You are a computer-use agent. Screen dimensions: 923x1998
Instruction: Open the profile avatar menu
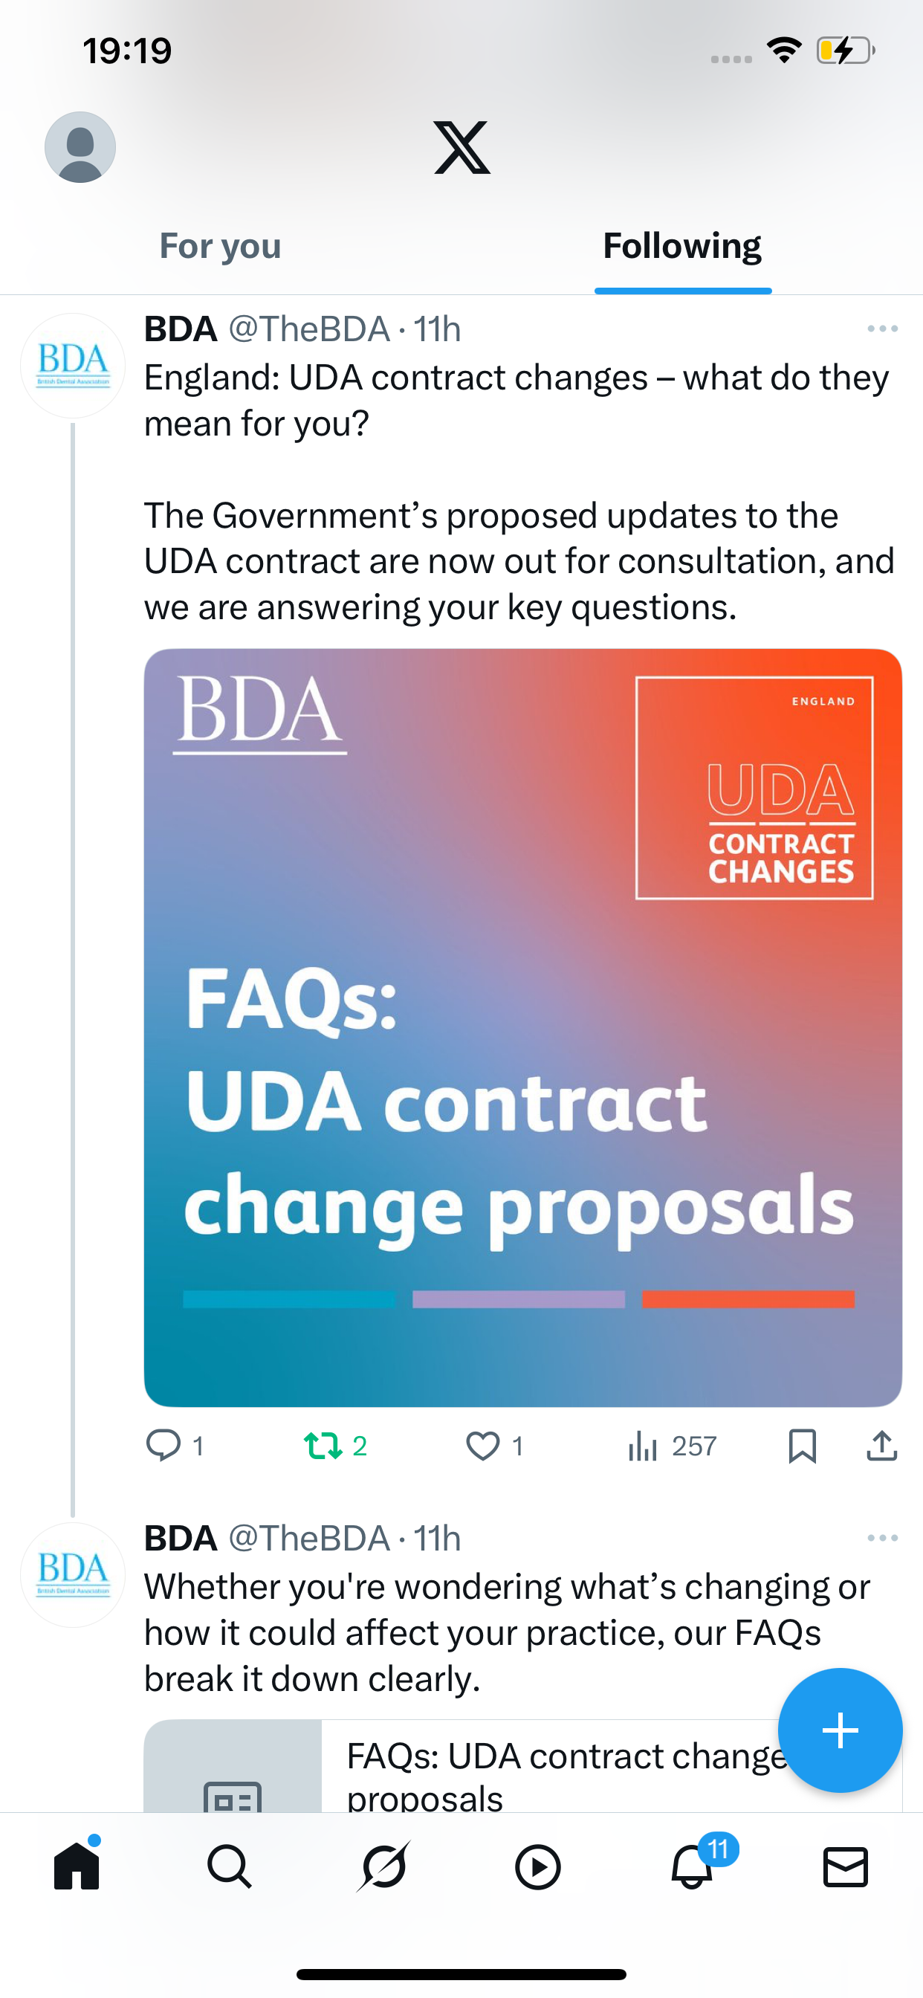point(80,147)
